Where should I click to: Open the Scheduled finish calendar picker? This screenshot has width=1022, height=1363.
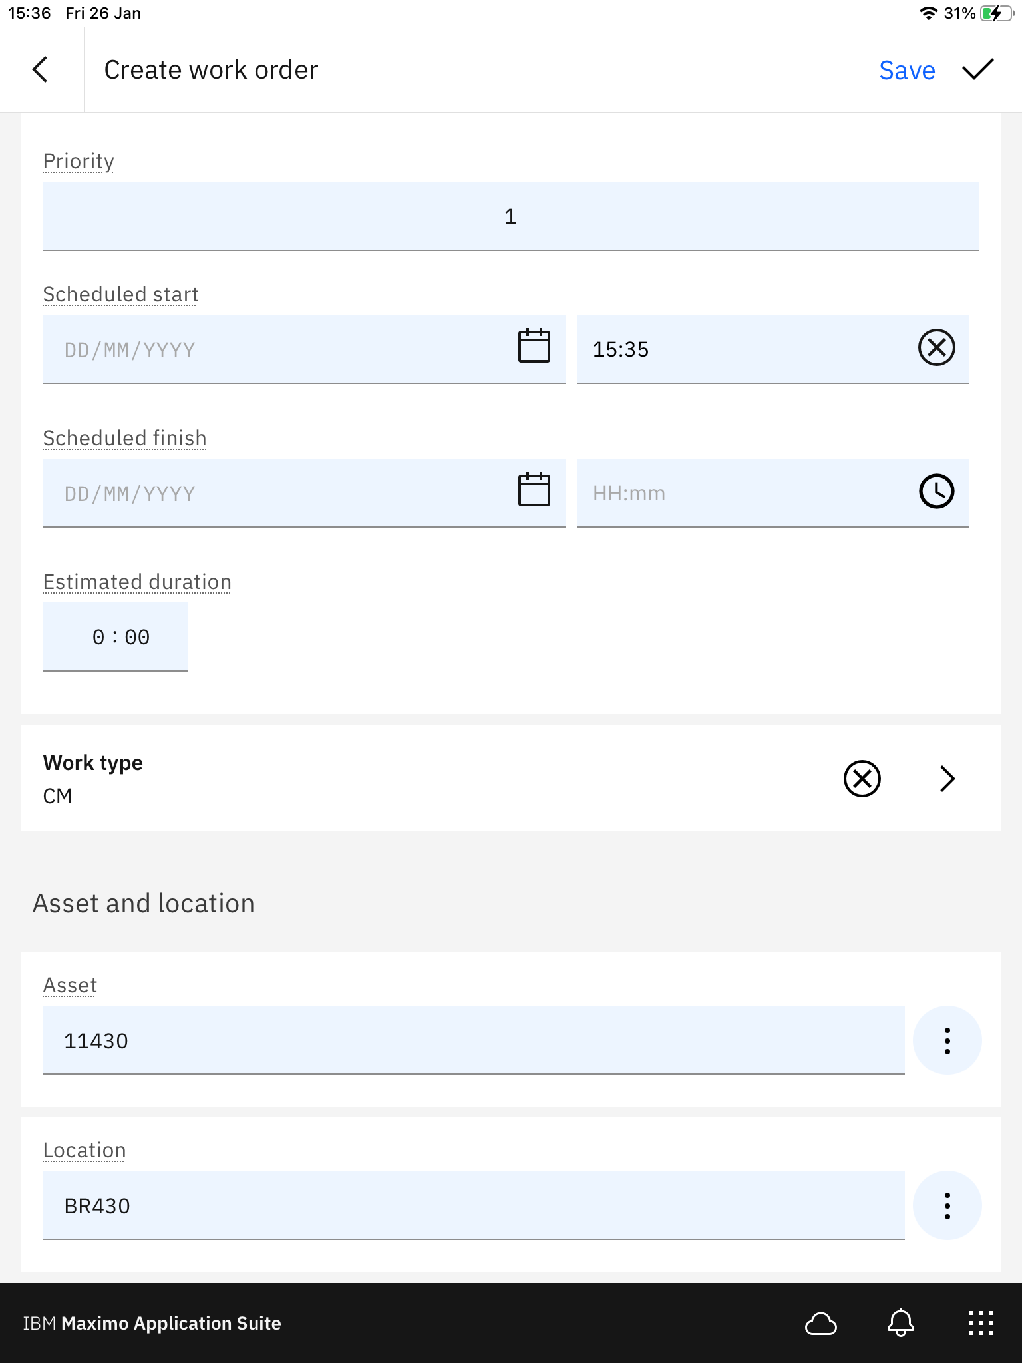[534, 490]
